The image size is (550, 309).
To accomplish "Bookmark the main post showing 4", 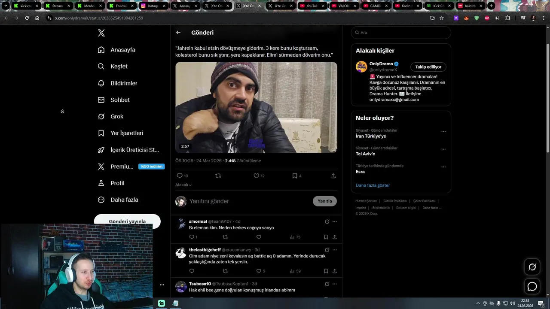I will pos(295,176).
